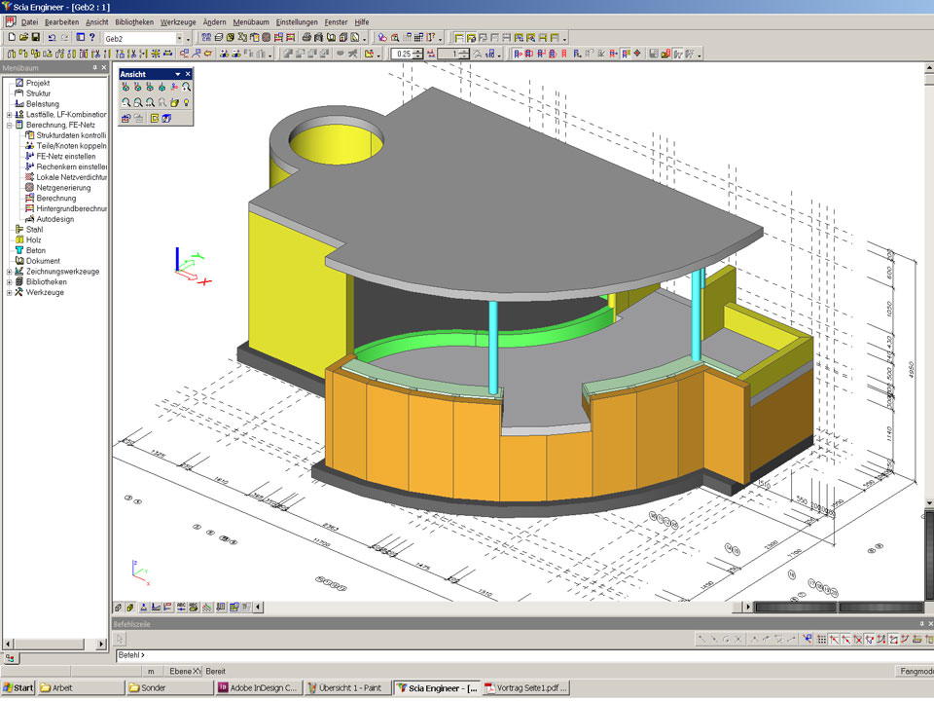Pin the Menübaum panel using the pushpin
Screen dimensions: 934x701
(x=94, y=68)
